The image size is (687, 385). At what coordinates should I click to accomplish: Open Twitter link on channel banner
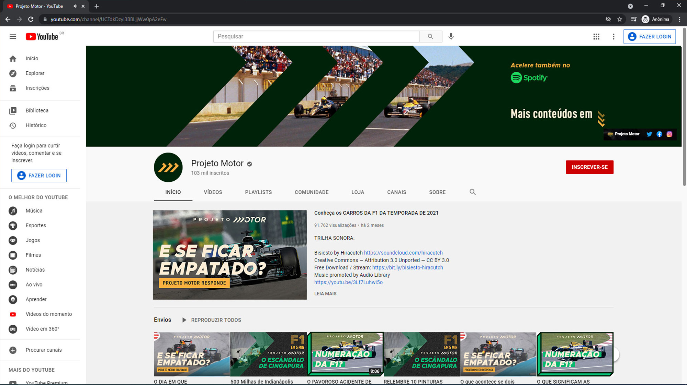[649, 134]
